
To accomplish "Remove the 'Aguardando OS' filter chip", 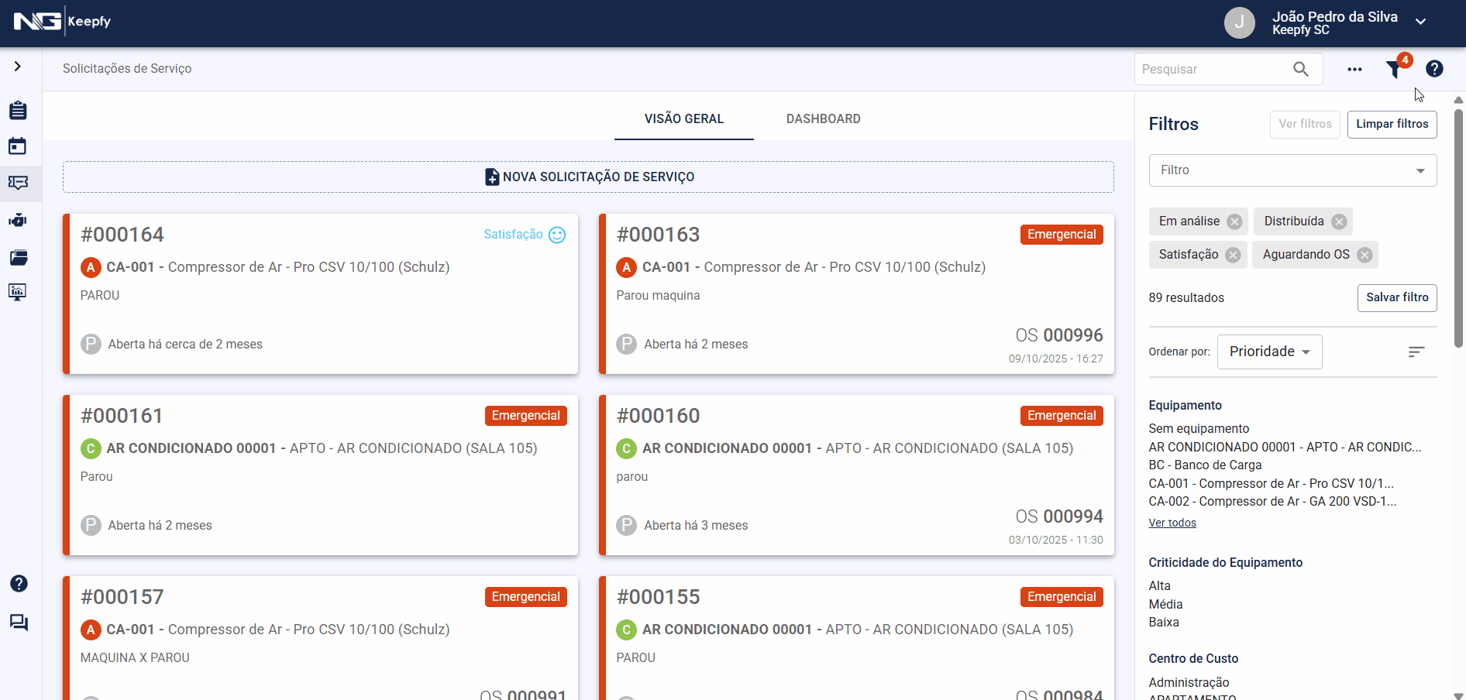I will 1364,256.
